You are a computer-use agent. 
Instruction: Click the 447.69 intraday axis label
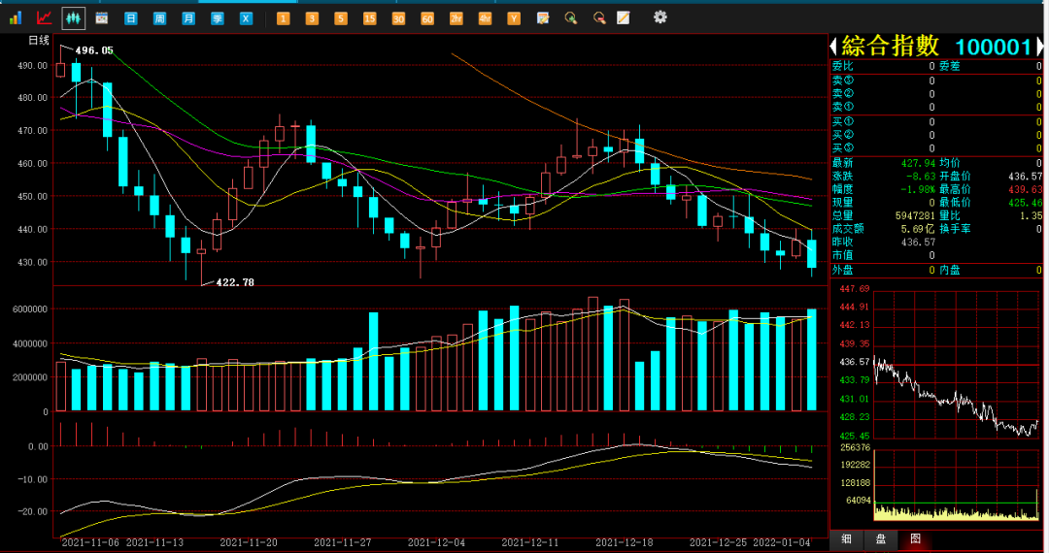coord(855,288)
